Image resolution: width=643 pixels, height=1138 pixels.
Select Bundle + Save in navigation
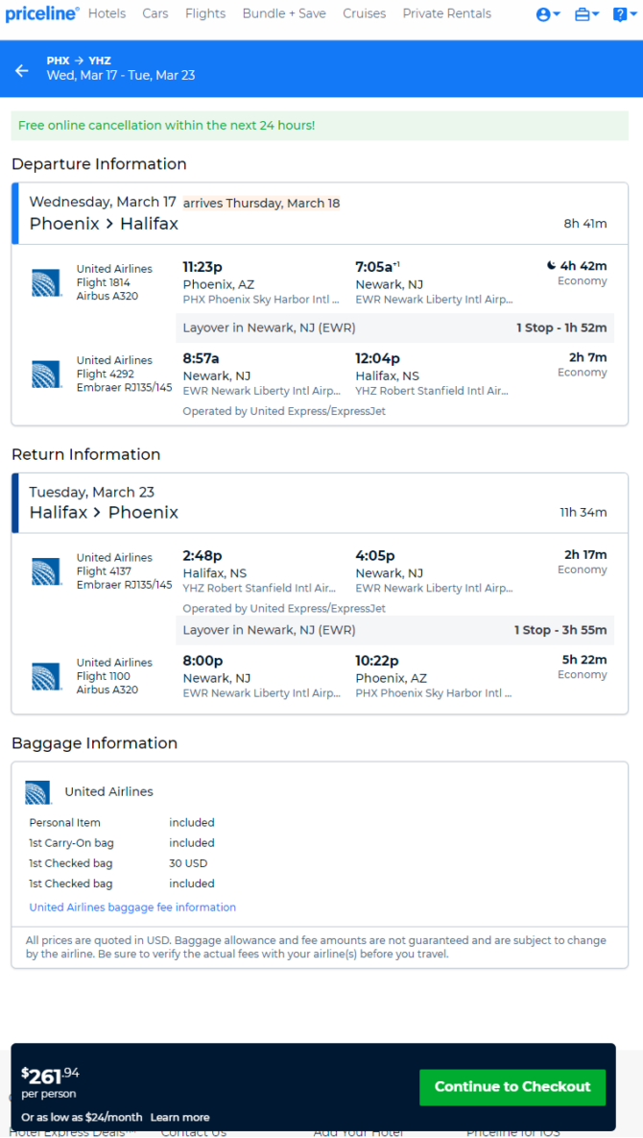pyautogui.click(x=284, y=13)
